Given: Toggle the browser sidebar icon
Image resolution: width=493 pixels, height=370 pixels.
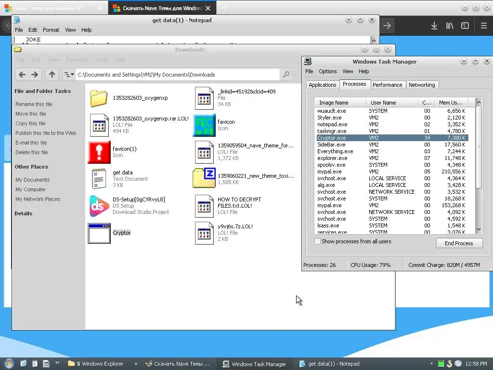Looking at the screenshot, I should [x=465, y=26].
